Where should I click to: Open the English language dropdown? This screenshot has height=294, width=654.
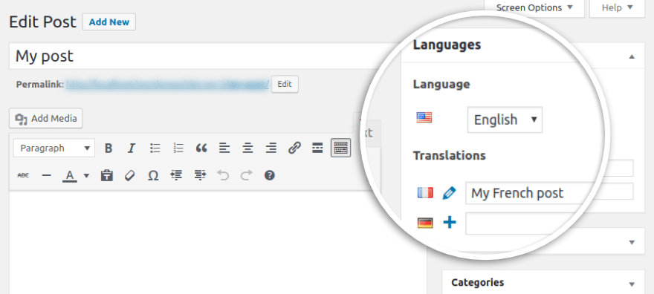pos(505,120)
